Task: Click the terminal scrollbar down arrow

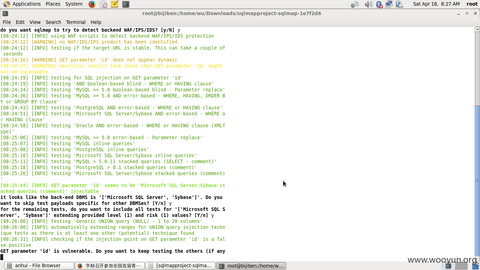Action: [477, 258]
